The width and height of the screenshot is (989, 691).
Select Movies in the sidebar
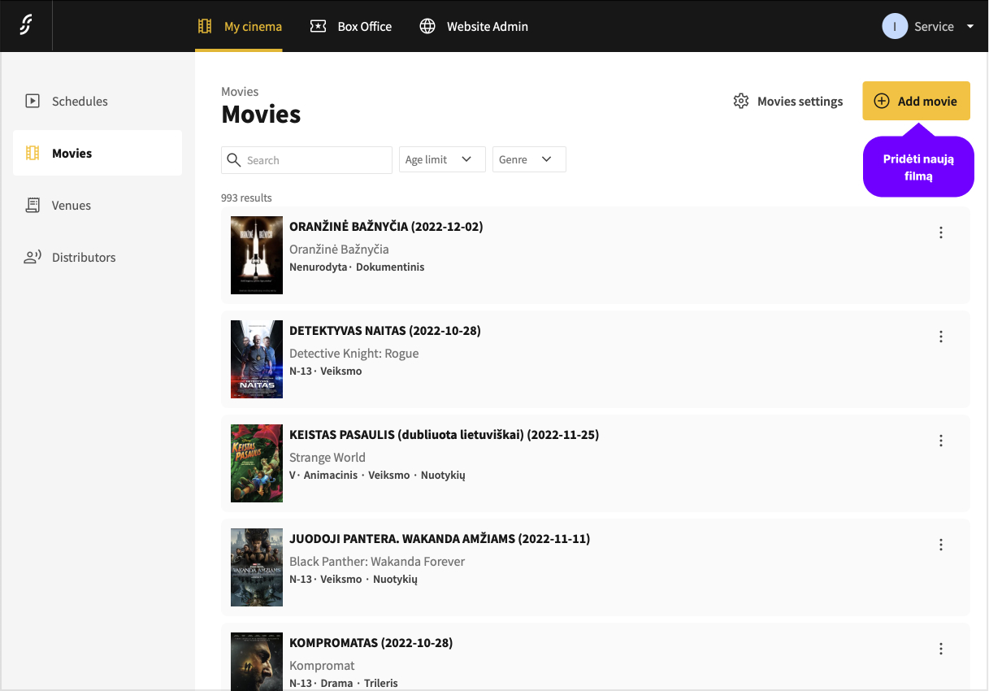[x=98, y=153]
